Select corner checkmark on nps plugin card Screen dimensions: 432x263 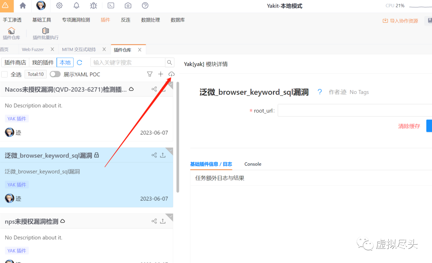pyautogui.click(x=170, y=217)
